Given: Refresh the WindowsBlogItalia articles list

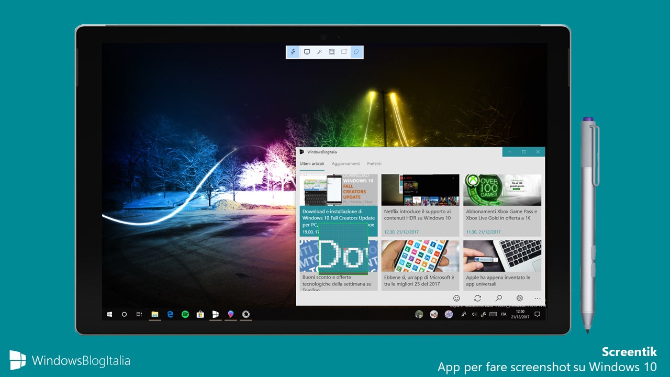Looking at the screenshot, I should [x=477, y=298].
